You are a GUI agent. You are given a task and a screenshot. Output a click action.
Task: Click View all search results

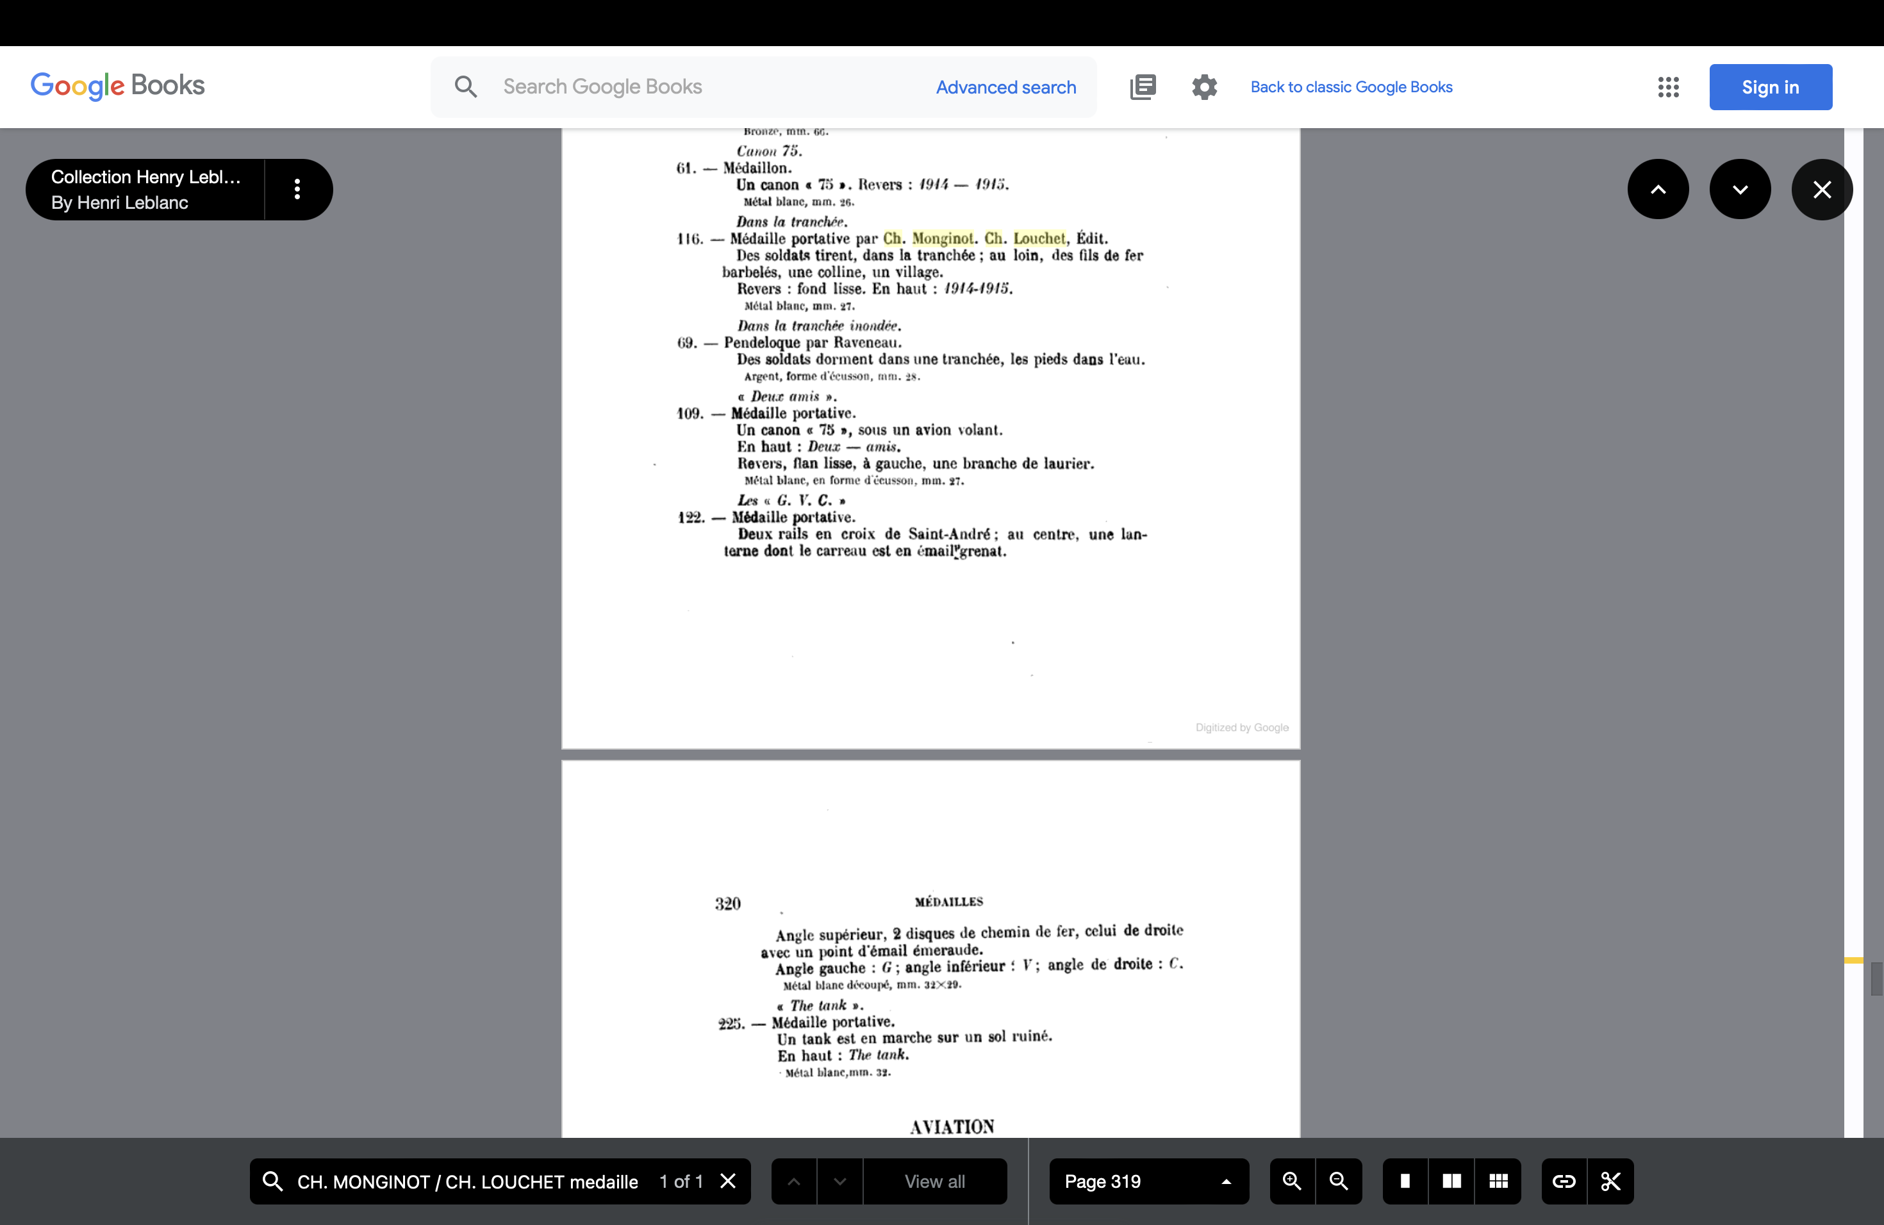934,1181
